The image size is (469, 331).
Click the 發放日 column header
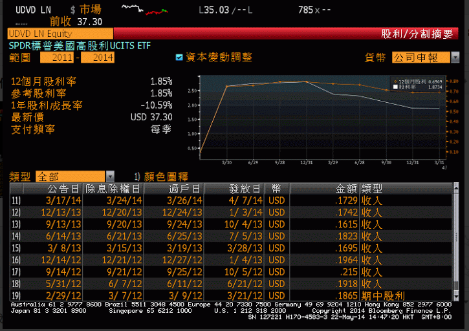pos(234,189)
